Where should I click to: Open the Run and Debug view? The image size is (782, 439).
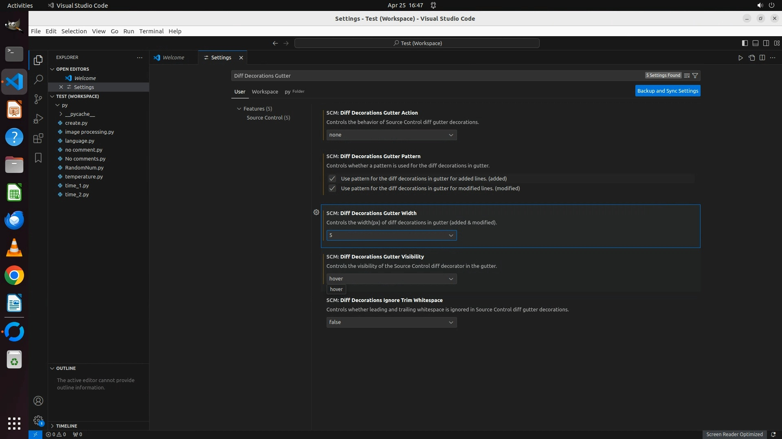click(38, 119)
